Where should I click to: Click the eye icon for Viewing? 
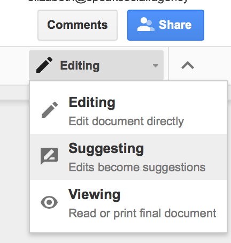49,202
